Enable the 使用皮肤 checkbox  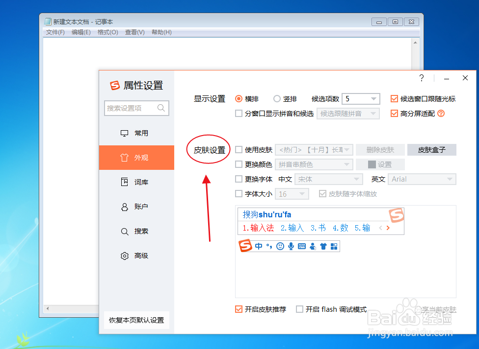coord(239,150)
